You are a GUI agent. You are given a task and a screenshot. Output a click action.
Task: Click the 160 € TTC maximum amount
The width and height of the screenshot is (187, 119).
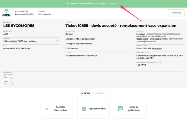[x=141, y=65]
